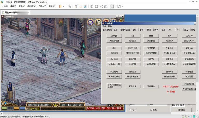Image resolution: width=199 pixels, height=118 pixels.
Task: Click the 华山论剑 button
Action: pos(114,59)
